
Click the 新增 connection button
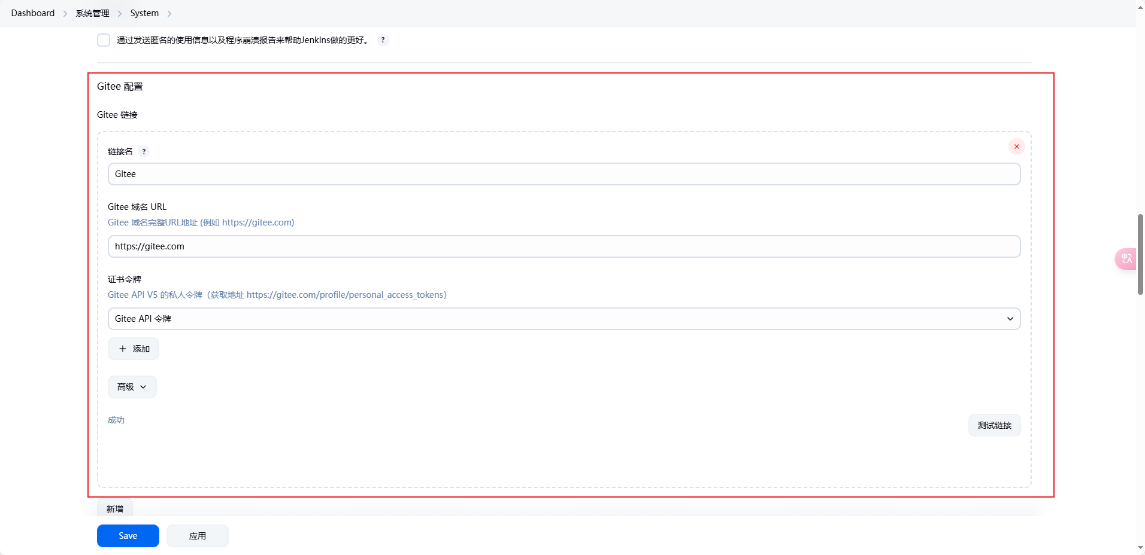click(x=115, y=508)
